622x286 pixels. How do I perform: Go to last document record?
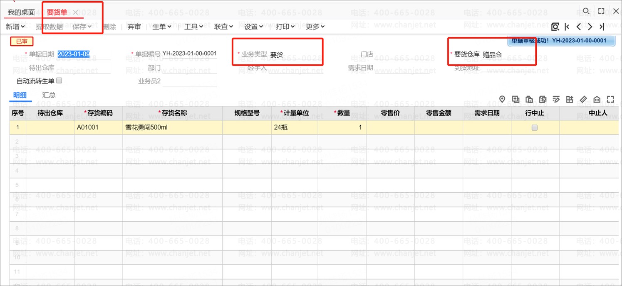click(x=602, y=27)
